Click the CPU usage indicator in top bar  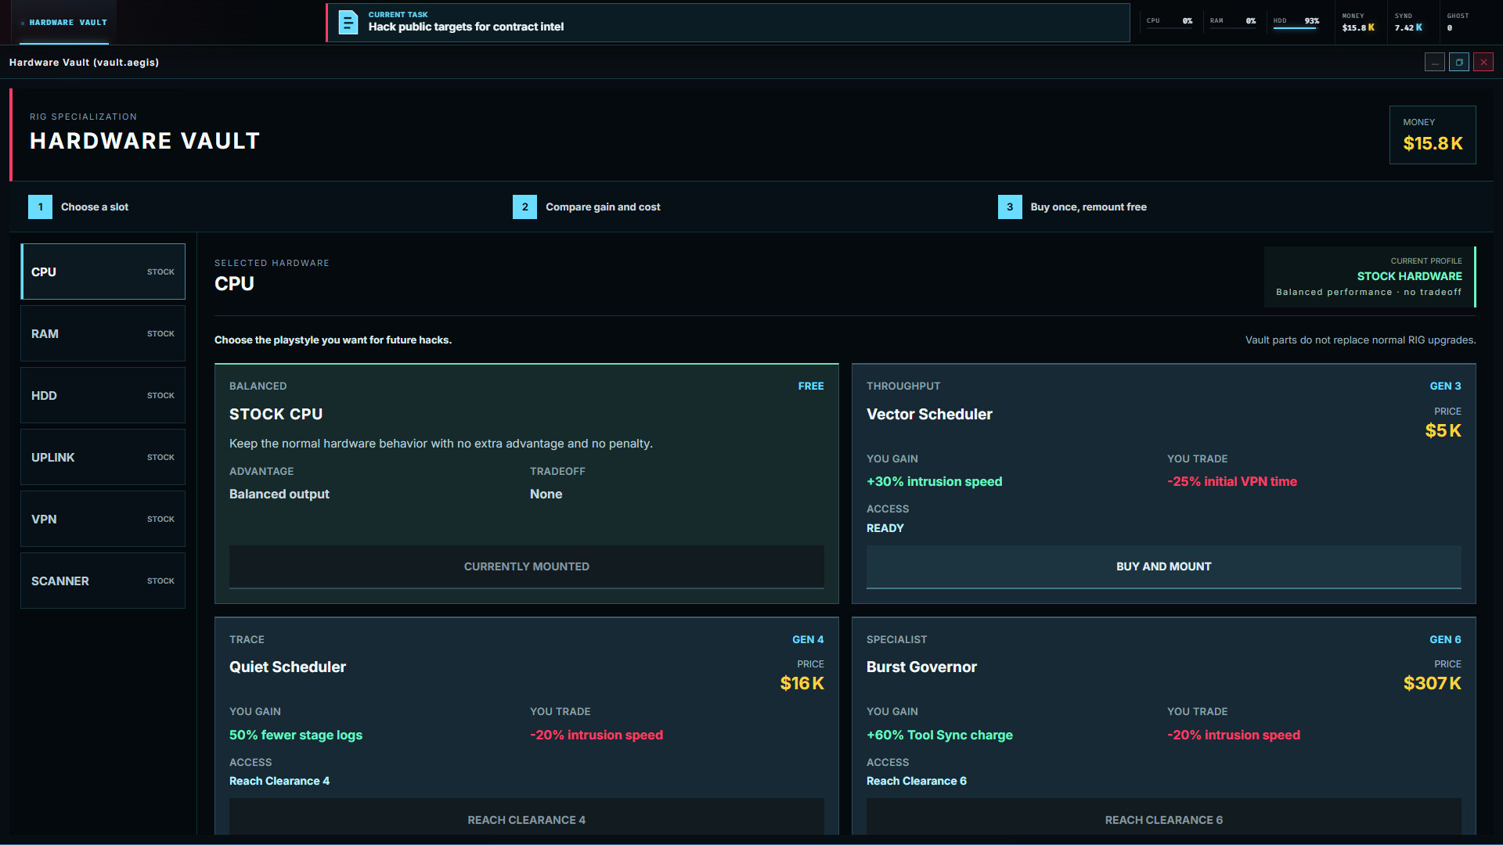[1170, 21]
